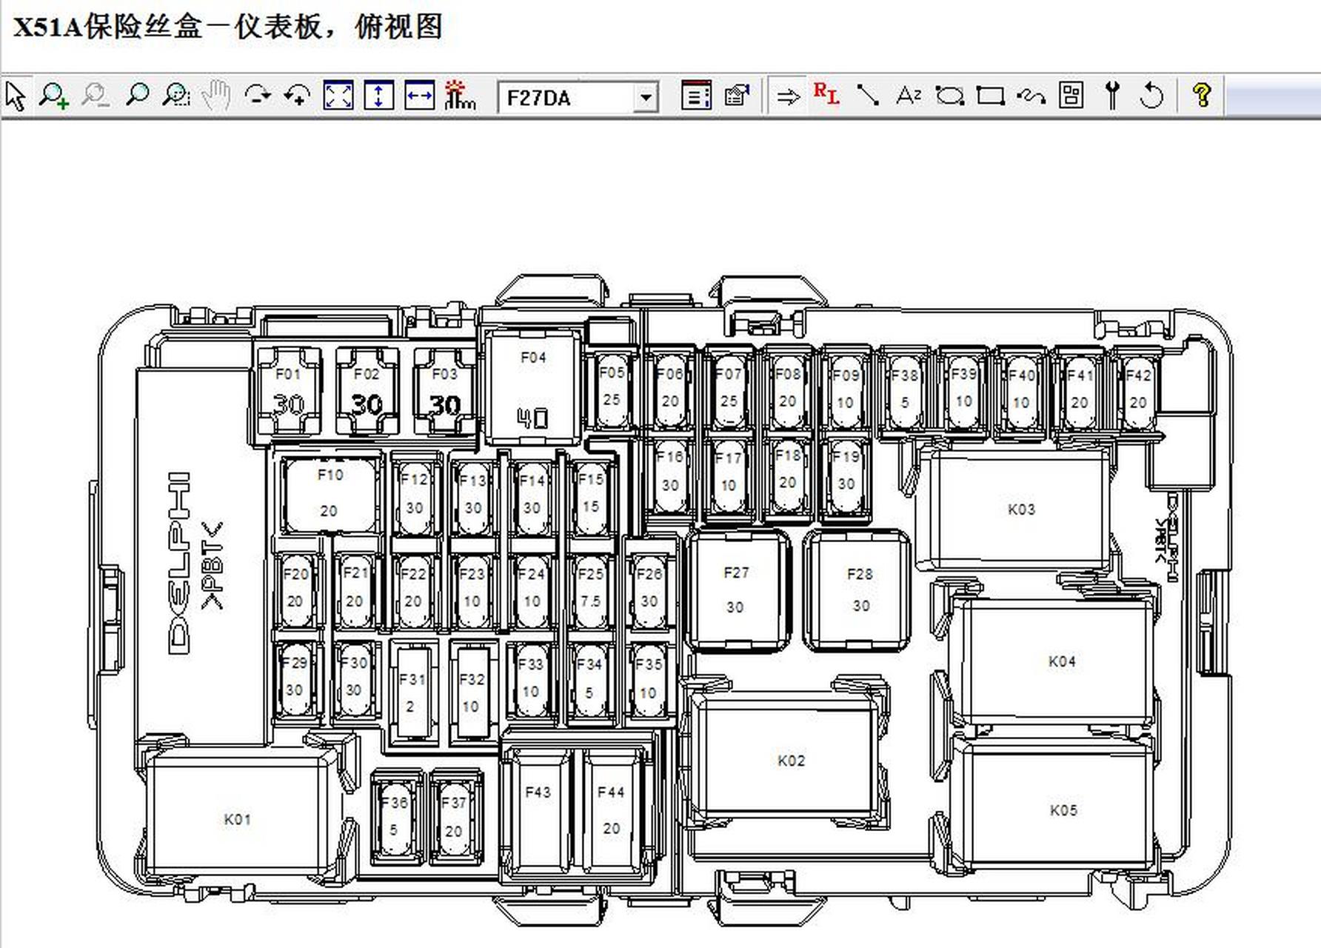1321x948 pixels.
Task: Click fuse F31 2 in diagram
Action: (412, 692)
